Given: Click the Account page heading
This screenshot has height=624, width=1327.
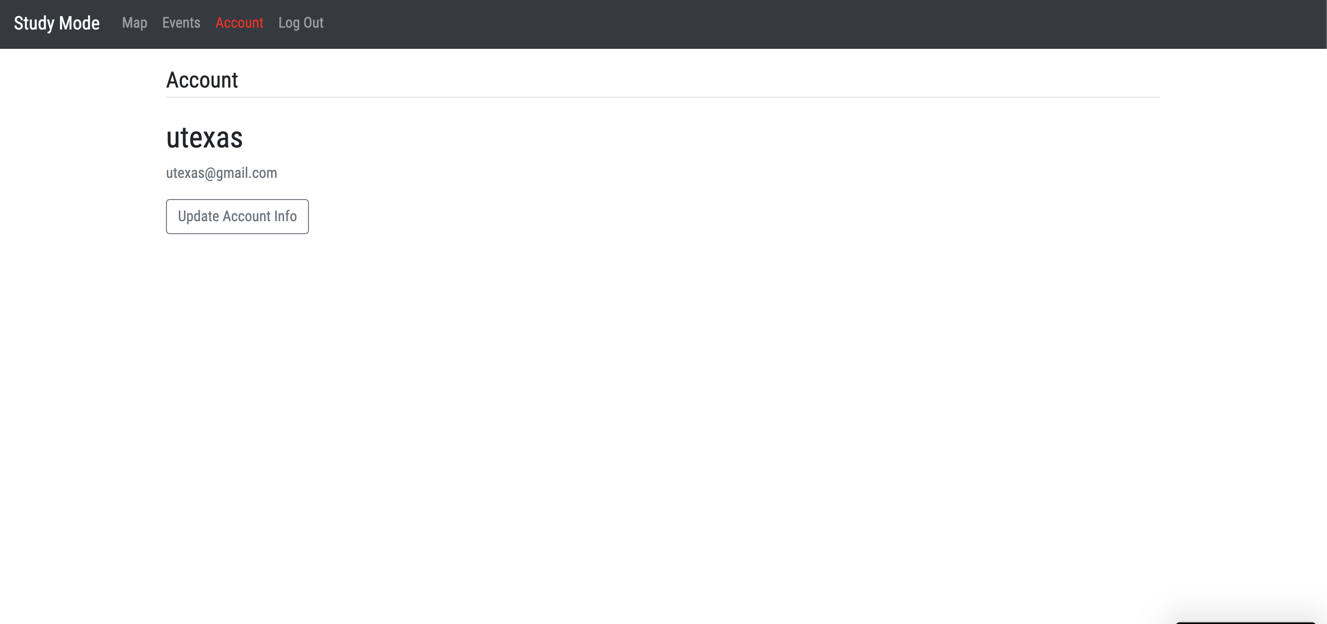Looking at the screenshot, I should (x=202, y=80).
